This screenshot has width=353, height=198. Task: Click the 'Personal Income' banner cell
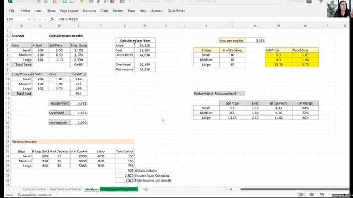click(72, 142)
